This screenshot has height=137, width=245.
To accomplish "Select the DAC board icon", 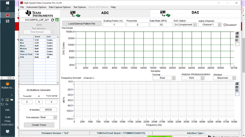I will pos(165,14).
